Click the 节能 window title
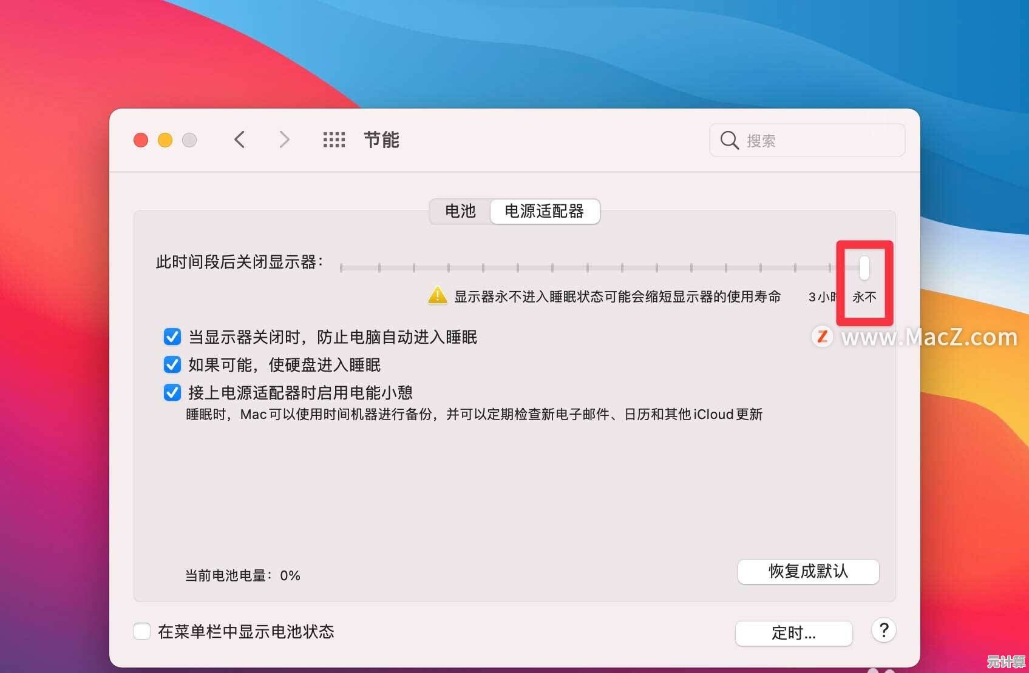Screen dimensions: 1029x673 [381, 140]
